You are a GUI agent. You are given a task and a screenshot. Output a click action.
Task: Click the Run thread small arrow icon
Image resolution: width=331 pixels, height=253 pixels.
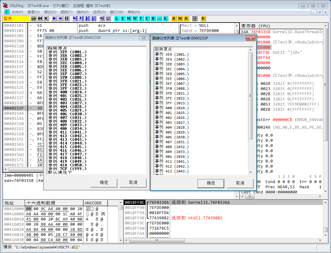(60, 19)
